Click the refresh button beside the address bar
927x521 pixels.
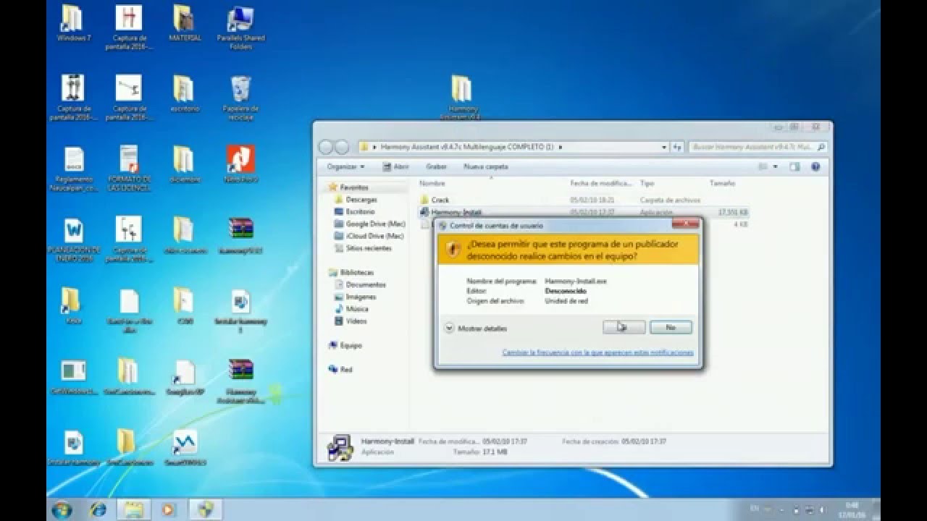pyautogui.click(x=677, y=147)
